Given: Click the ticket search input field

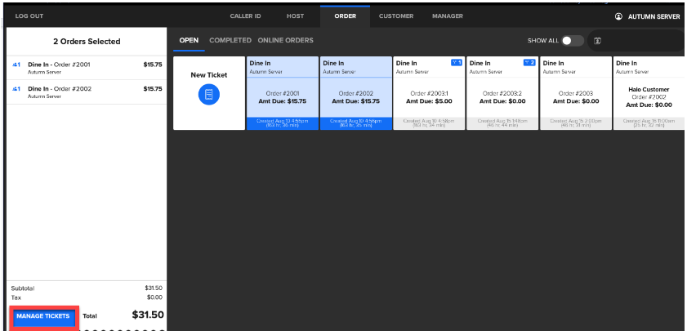Looking at the screenshot, I should tap(641, 40).
